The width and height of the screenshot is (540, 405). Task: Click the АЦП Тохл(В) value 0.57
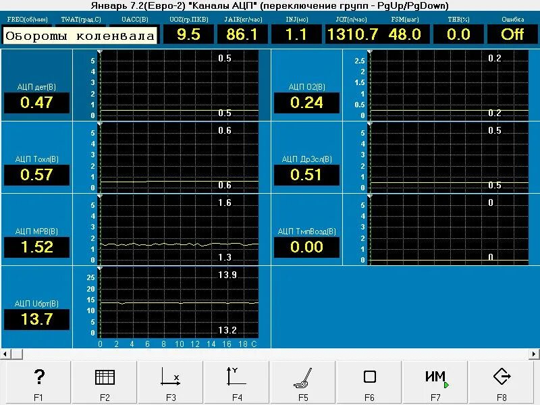click(36, 175)
